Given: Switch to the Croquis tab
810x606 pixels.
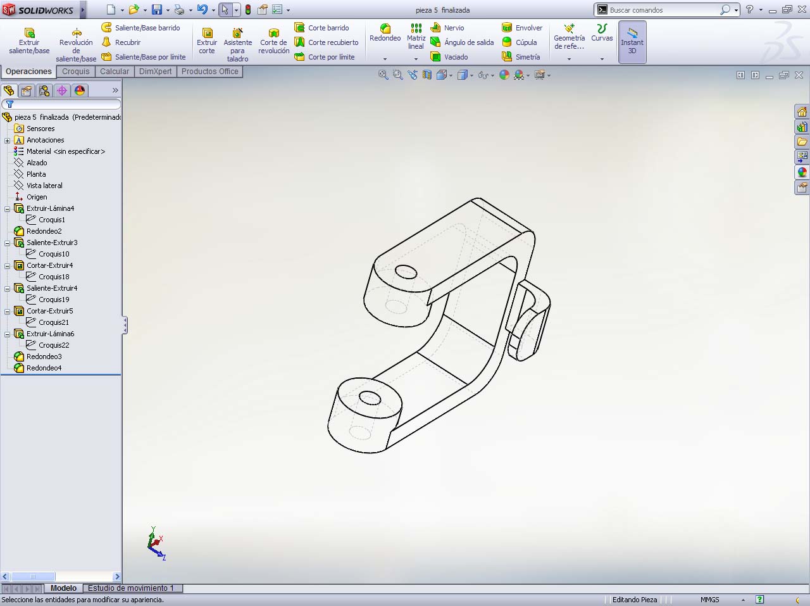Looking at the screenshot, I should point(76,72).
